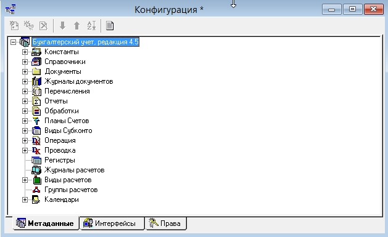
Task: Expand the Отчеты branch
Action: coord(25,101)
